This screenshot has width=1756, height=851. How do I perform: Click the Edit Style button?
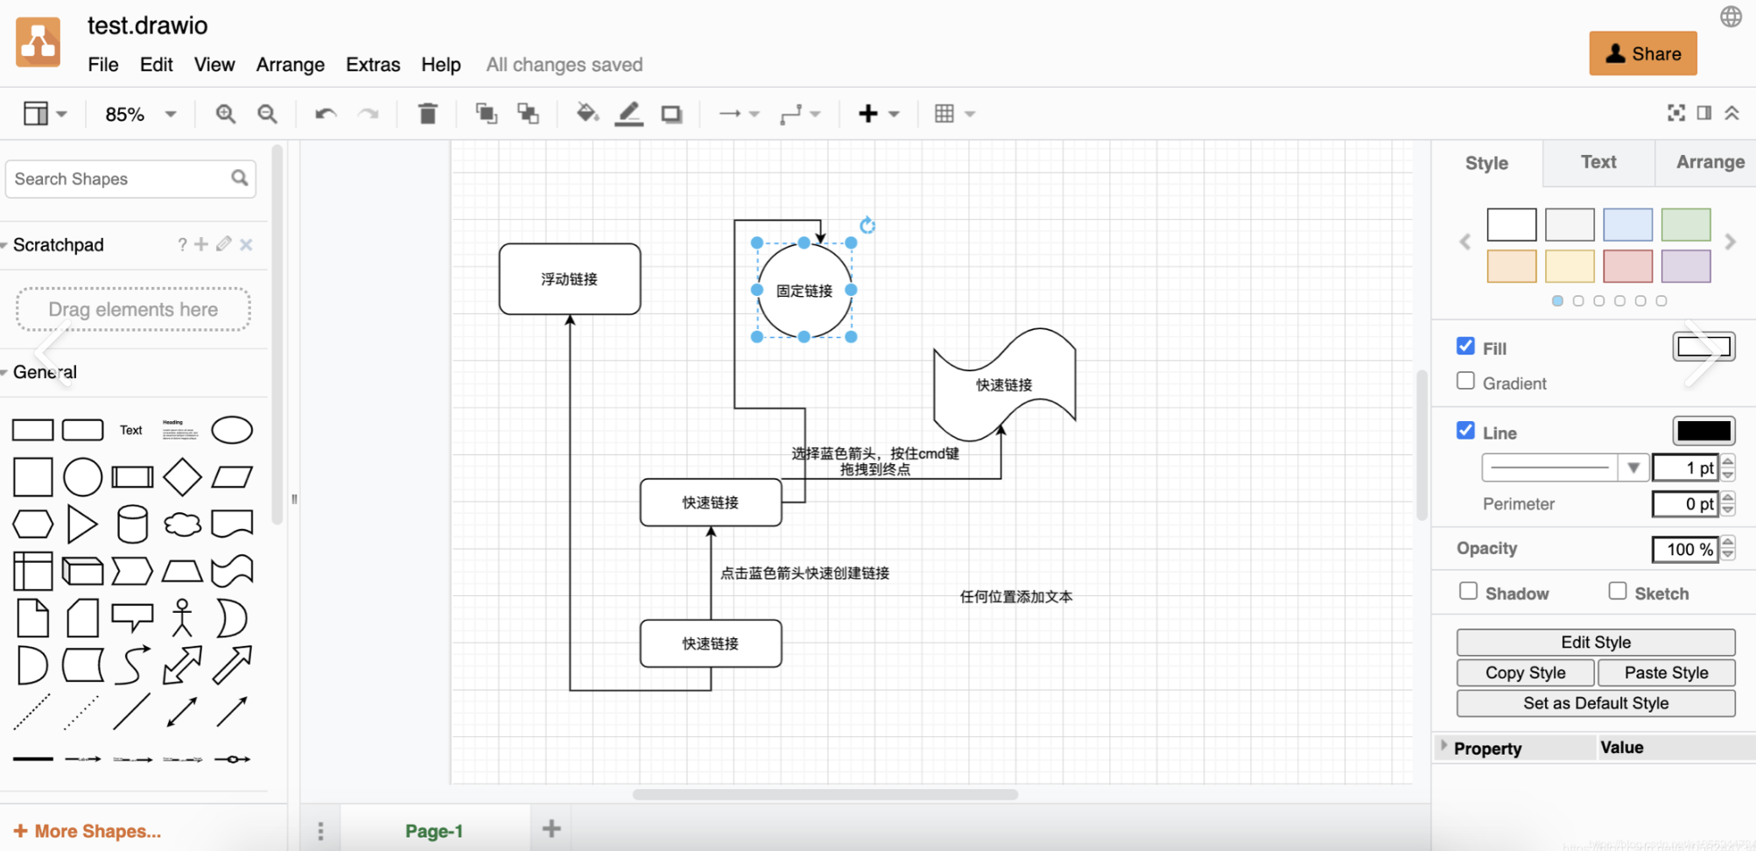(x=1595, y=642)
